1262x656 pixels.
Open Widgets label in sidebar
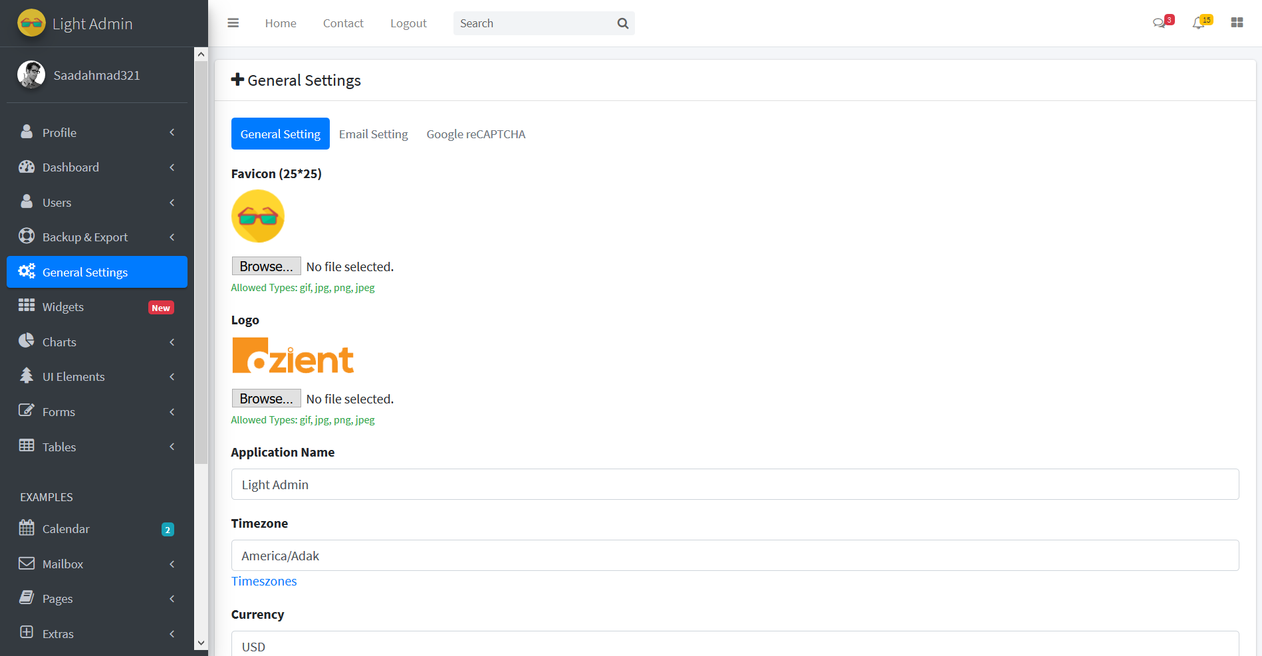[x=63, y=307]
